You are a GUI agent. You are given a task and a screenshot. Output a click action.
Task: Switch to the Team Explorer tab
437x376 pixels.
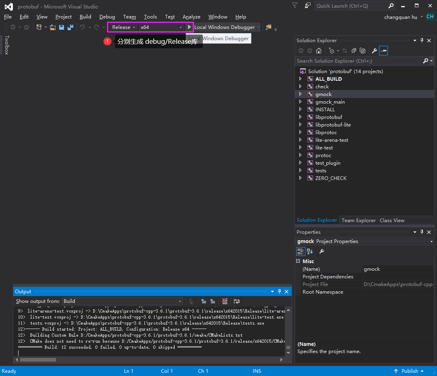click(x=359, y=220)
